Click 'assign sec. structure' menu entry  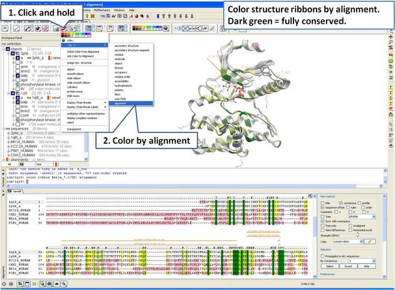[x=79, y=63]
